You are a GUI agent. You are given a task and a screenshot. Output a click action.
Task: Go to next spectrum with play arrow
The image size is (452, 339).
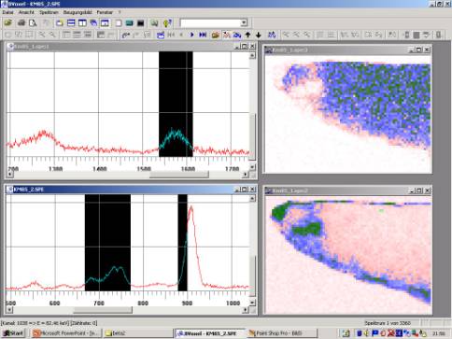pos(192,35)
